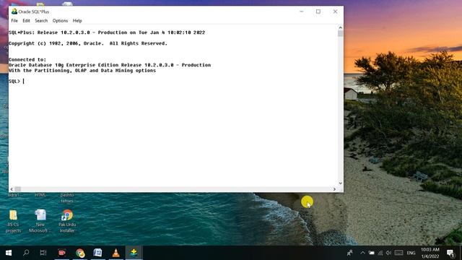
Task: Switch to SQL*Plus taskbar icon
Action: 134,253
